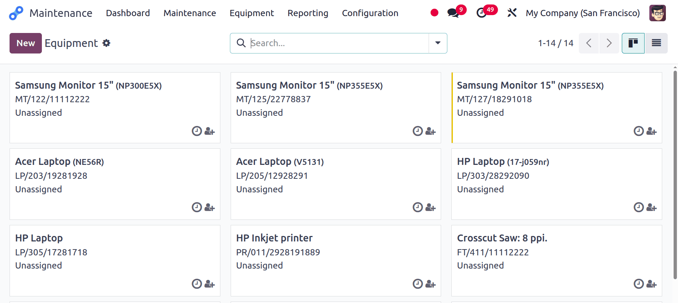Click the Equipment breadcrumb title
Screen dimensions: 678x303
(71, 43)
